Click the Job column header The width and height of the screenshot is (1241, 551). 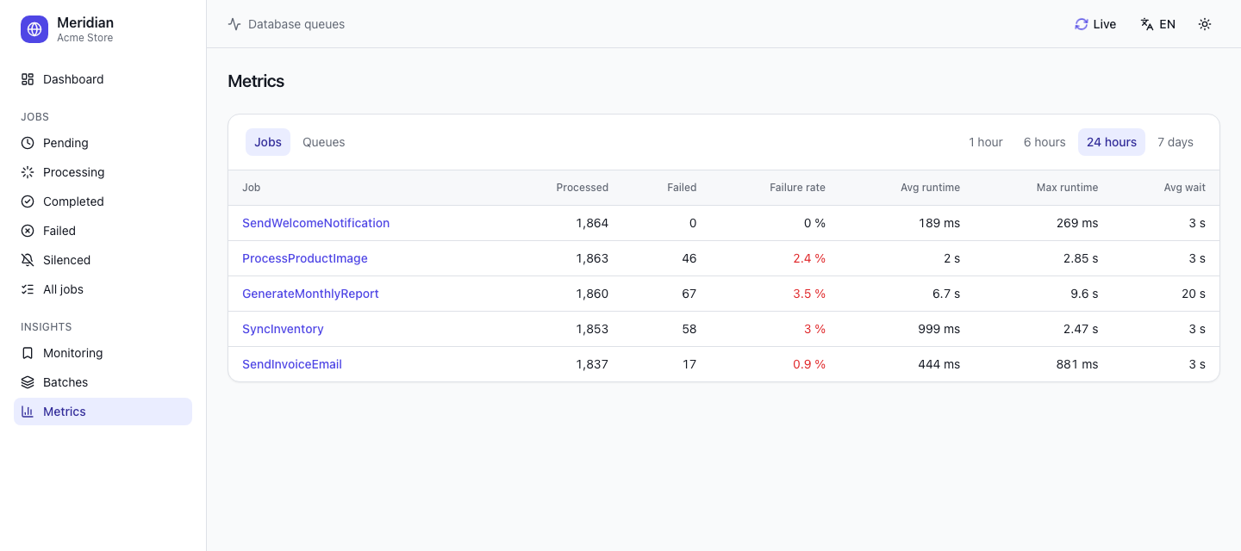(251, 187)
